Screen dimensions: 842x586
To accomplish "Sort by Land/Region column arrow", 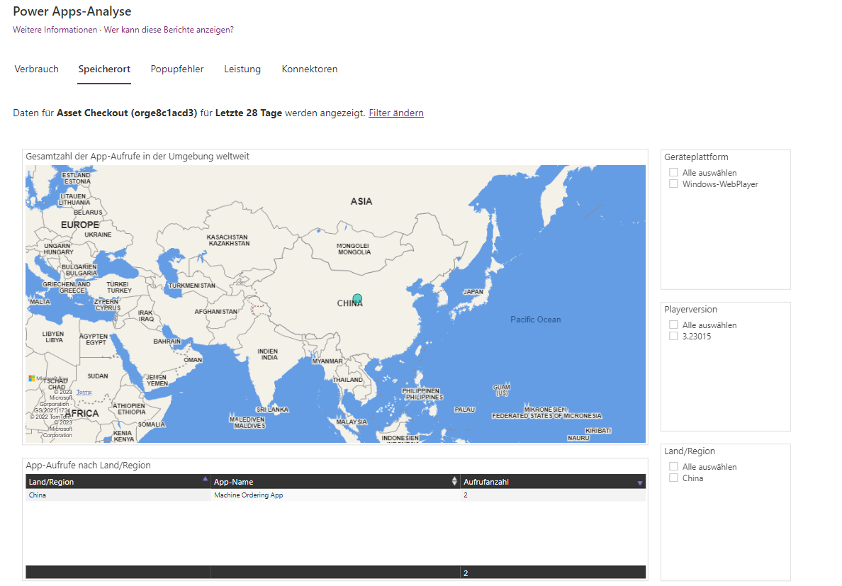I will click(205, 478).
